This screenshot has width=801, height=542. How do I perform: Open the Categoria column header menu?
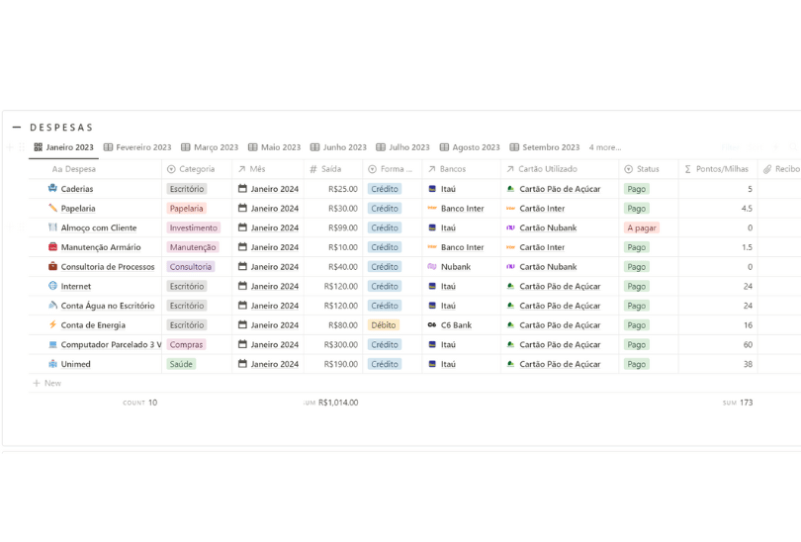[197, 169]
